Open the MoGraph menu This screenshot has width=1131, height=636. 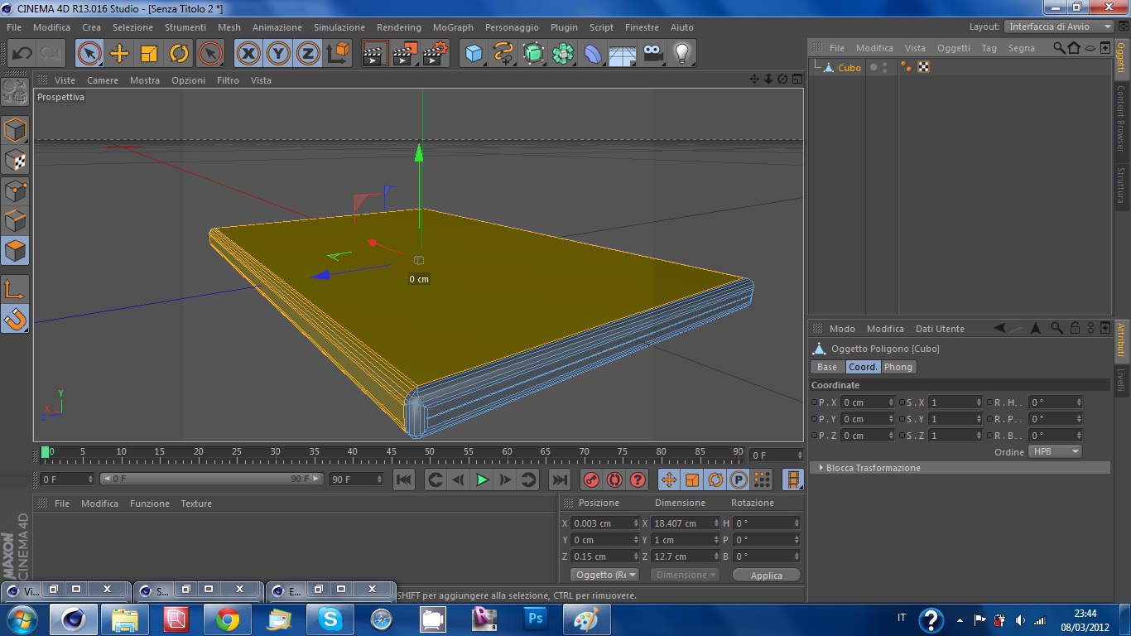[453, 27]
